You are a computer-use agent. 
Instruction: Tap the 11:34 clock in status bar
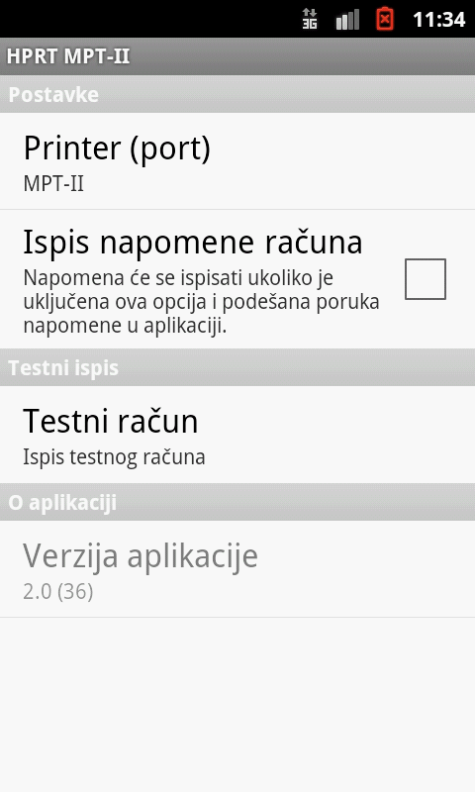pos(438,19)
